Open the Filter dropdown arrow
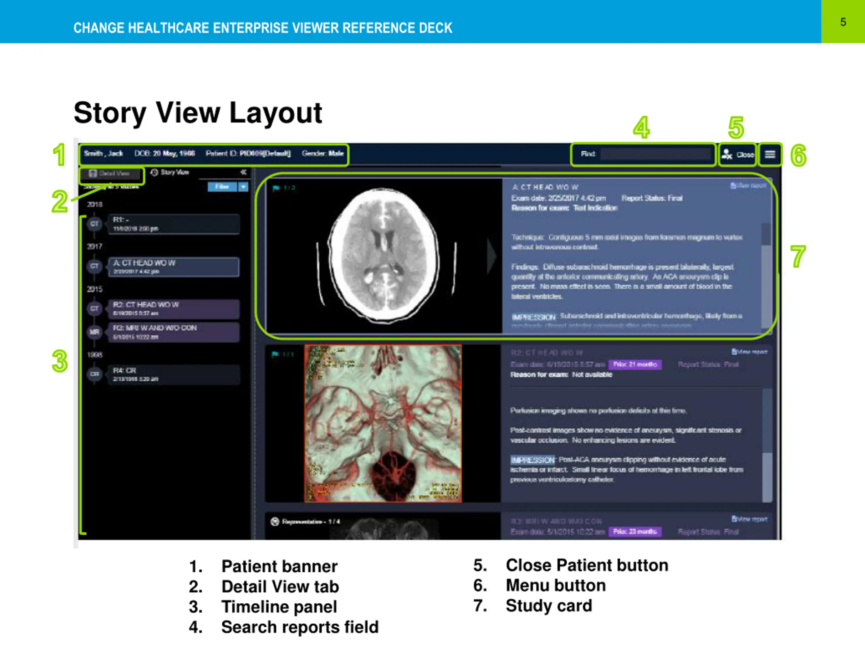The height and width of the screenshot is (649, 865). click(243, 187)
